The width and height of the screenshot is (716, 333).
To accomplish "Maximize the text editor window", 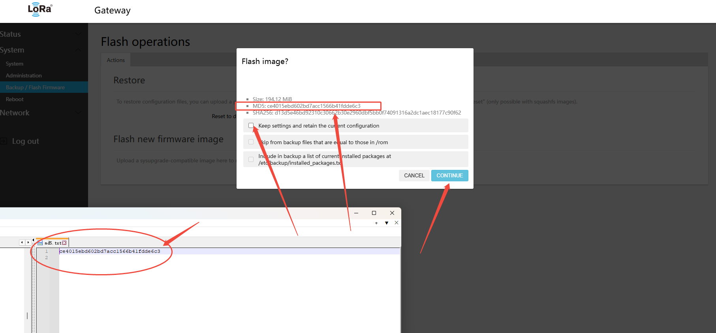I will tap(374, 213).
